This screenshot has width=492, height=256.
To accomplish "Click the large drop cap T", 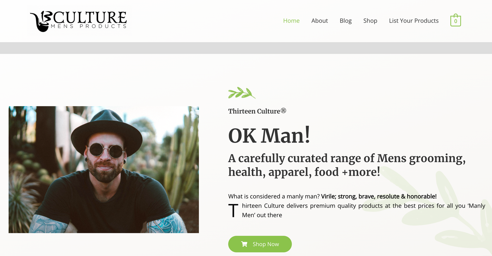I will pos(233,211).
